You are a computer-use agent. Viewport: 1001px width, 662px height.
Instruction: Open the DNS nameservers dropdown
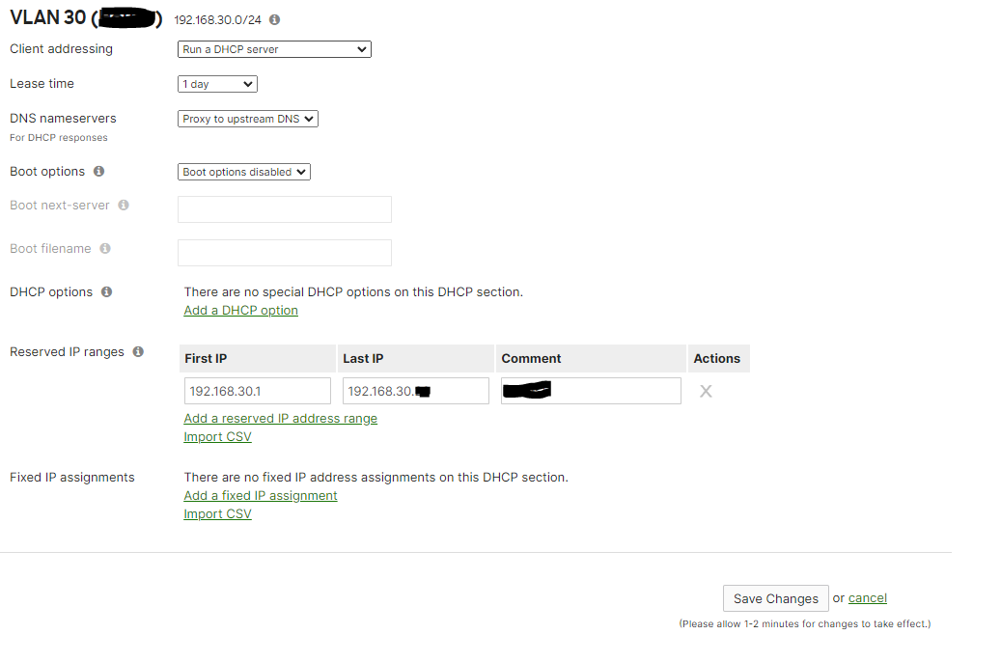point(248,119)
